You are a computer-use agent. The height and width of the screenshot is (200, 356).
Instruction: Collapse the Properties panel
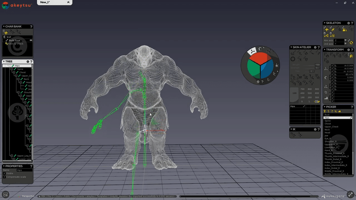[x=4, y=166]
